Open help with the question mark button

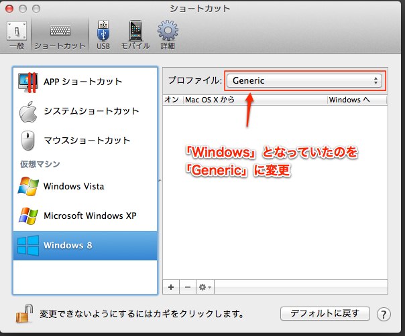384,314
